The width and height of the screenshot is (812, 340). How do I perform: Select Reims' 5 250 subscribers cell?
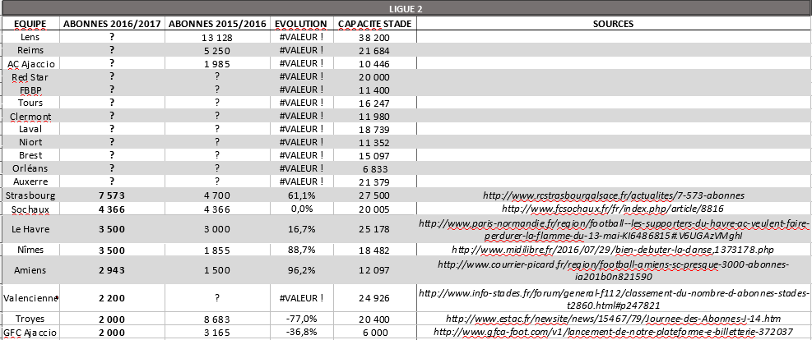tap(217, 50)
